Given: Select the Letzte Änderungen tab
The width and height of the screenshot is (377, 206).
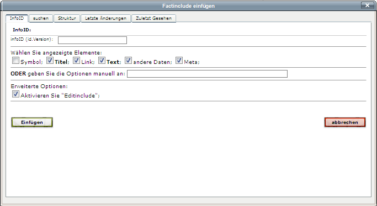Looking at the screenshot, I should (x=106, y=19).
